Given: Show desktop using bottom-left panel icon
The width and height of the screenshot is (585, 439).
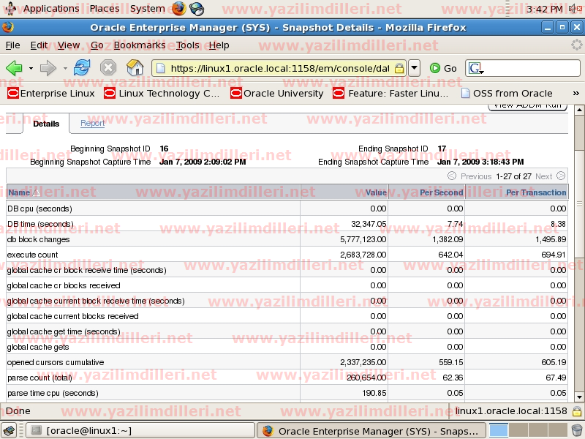Looking at the screenshot, I should pyautogui.click(x=9, y=431).
